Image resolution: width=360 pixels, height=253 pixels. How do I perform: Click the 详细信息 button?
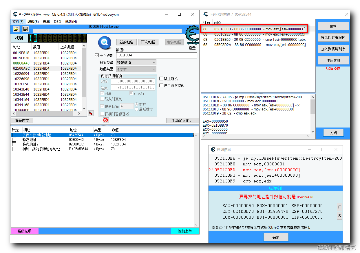(x=333, y=60)
